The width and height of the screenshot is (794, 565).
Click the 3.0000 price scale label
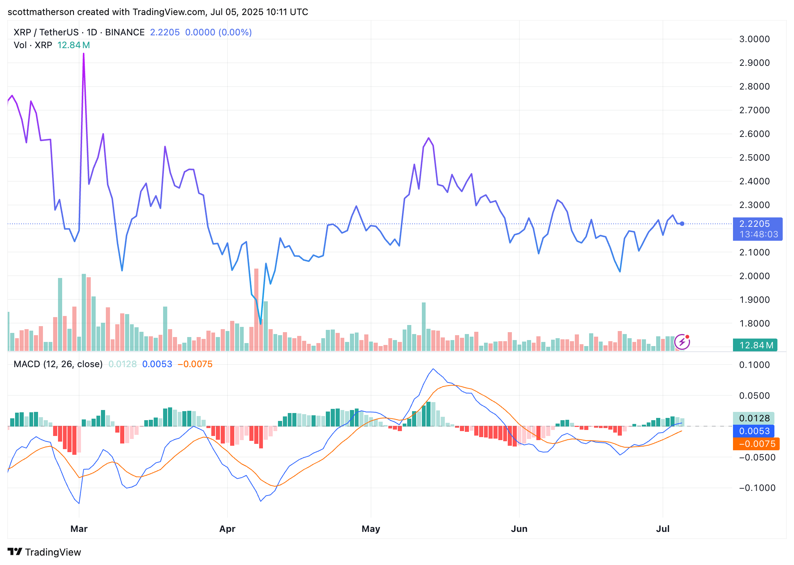[754, 39]
